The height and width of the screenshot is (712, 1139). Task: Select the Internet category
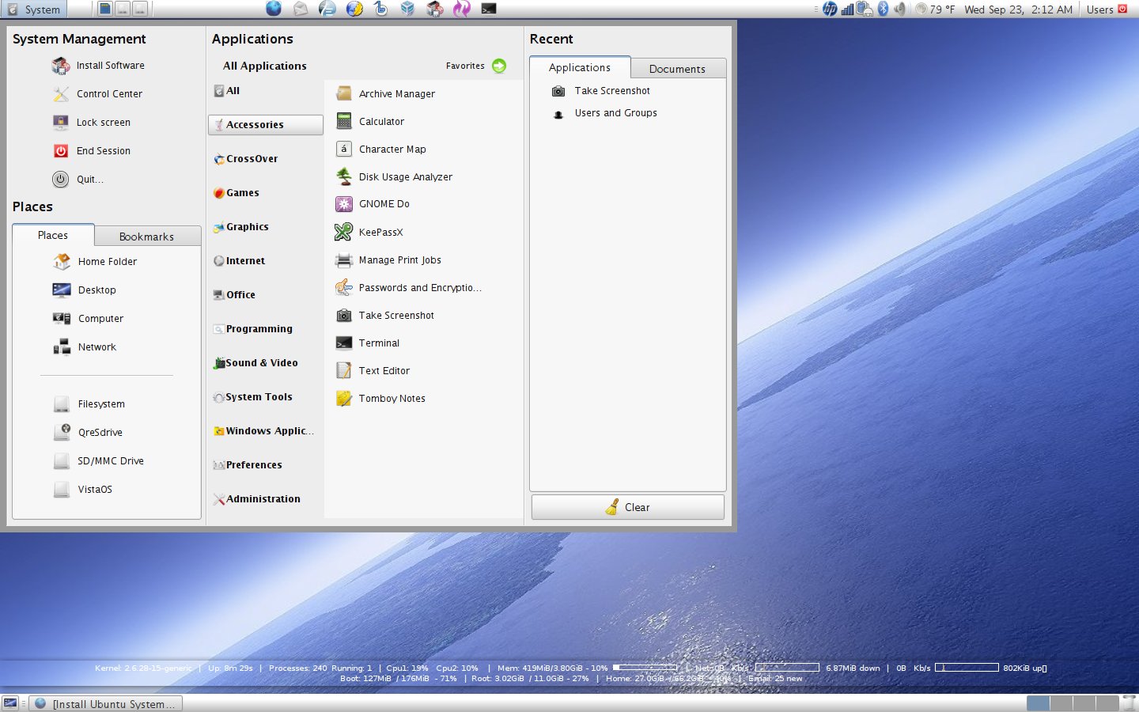[x=265, y=261]
